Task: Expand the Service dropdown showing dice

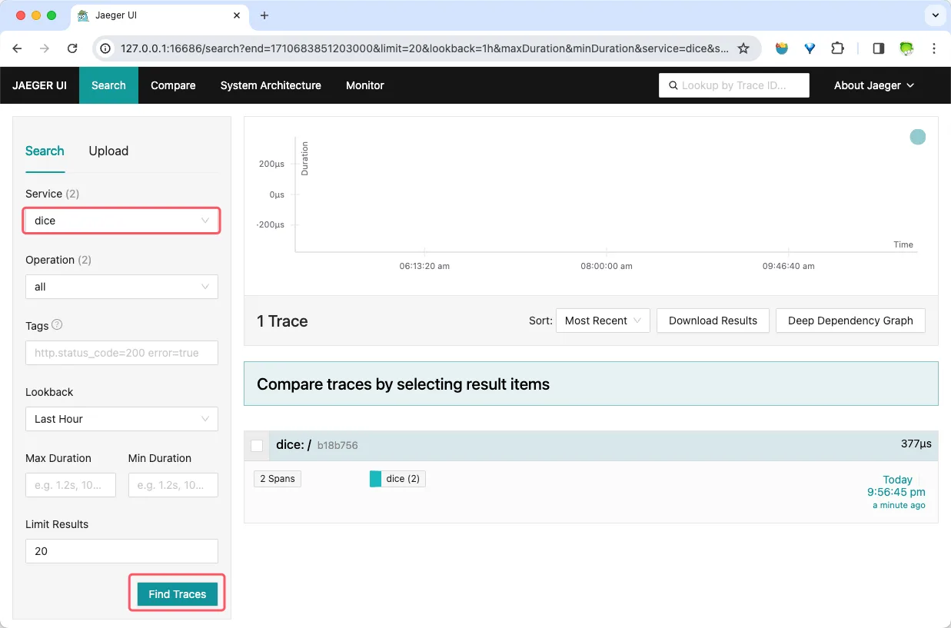Action: (x=121, y=221)
